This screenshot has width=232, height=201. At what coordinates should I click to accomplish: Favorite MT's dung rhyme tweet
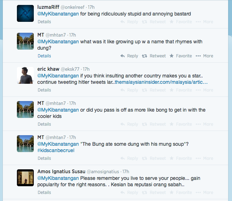[x=181, y=56]
